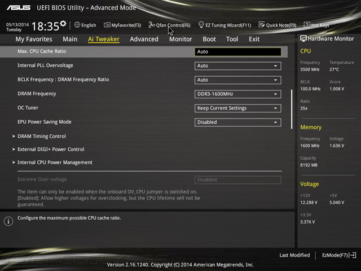Click the Qfan Control fan icon
The image size is (361, 271).
click(152, 25)
